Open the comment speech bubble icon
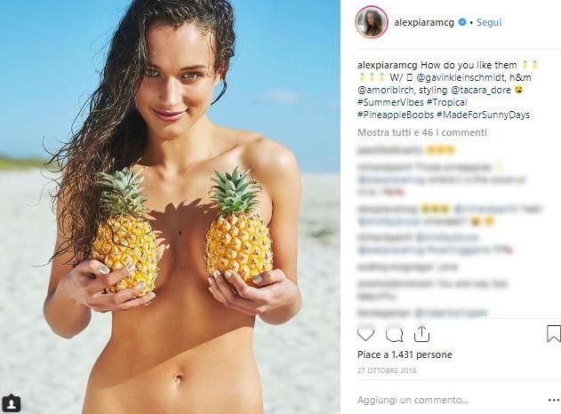Viewport: 561px width, 414px height. [x=394, y=335]
